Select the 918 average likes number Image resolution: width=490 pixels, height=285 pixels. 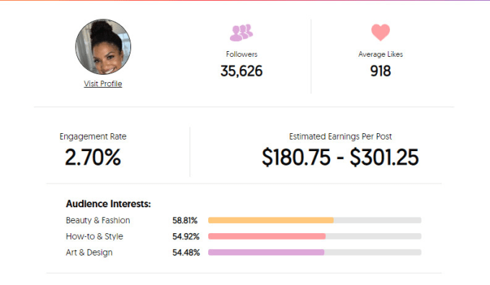(x=380, y=71)
